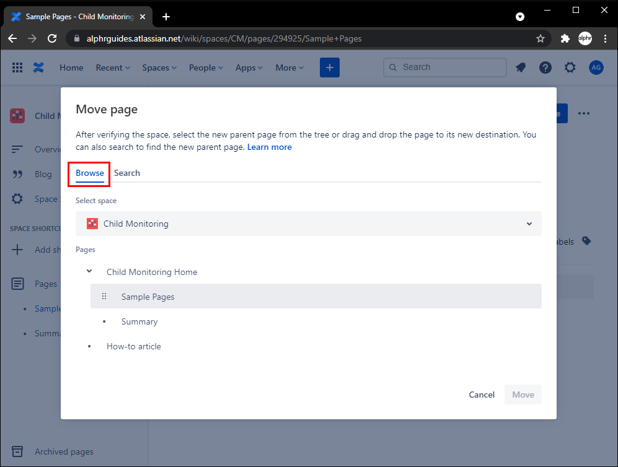Open the AG profile avatar

[x=596, y=68]
